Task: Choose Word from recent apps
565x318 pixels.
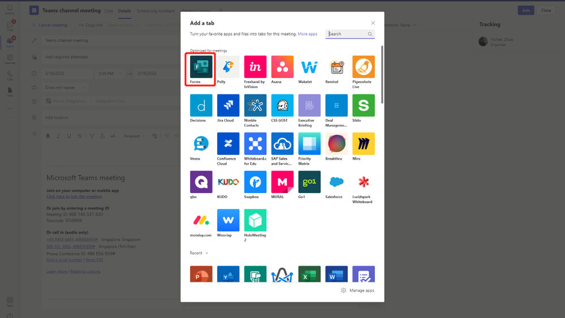Action: tap(336, 274)
